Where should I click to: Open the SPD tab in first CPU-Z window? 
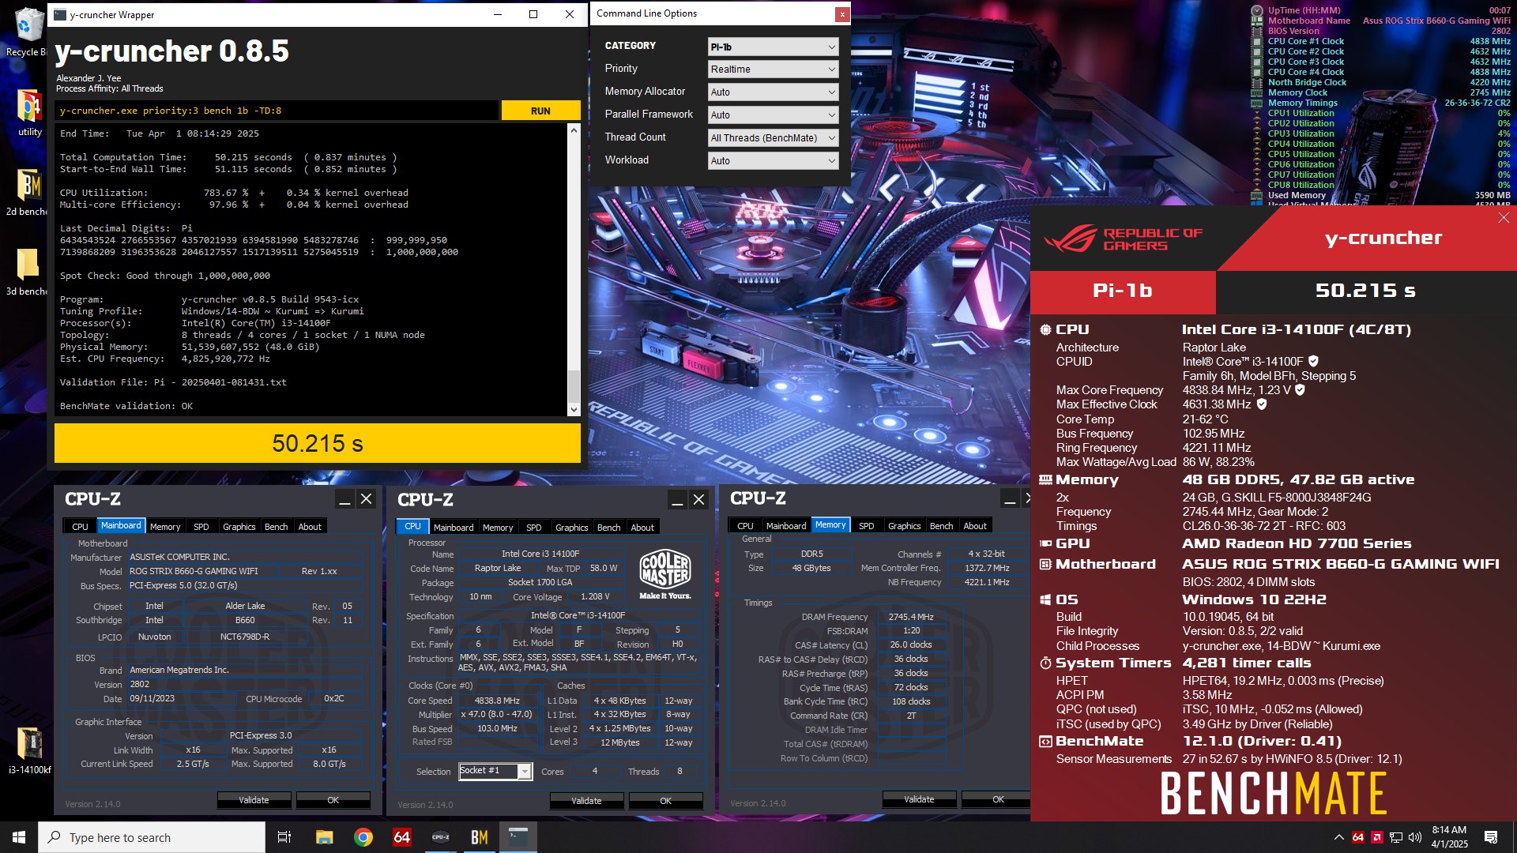[x=201, y=527]
